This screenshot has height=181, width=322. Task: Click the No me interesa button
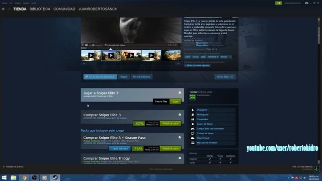[x=141, y=77]
